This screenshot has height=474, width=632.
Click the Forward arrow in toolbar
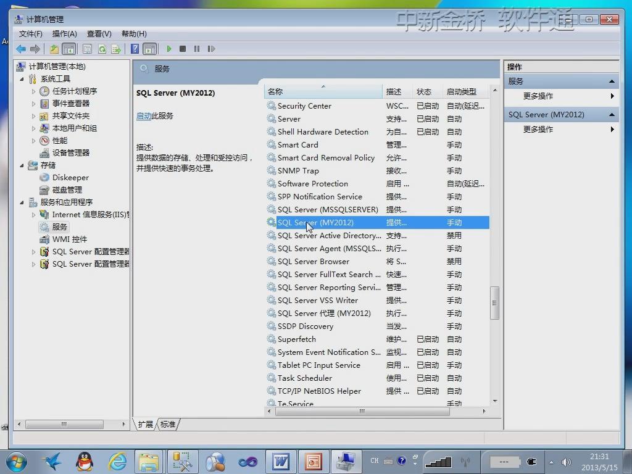pyautogui.click(x=35, y=49)
